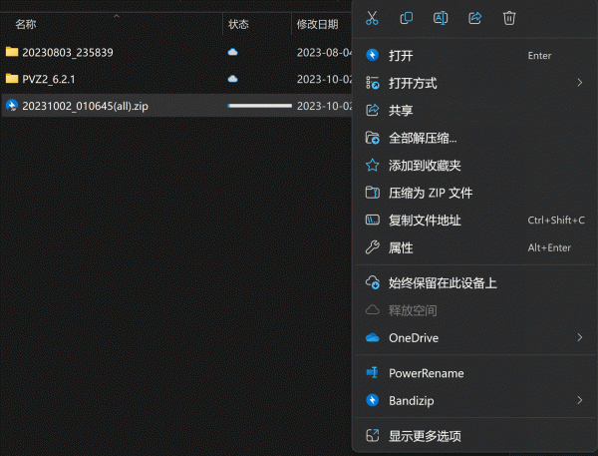Select 复制文件地址 option
Screen dimensions: 598x456
[x=474, y=221]
